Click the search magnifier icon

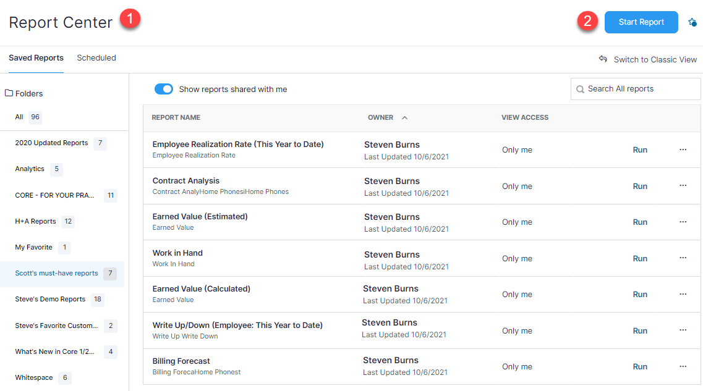(580, 89)
